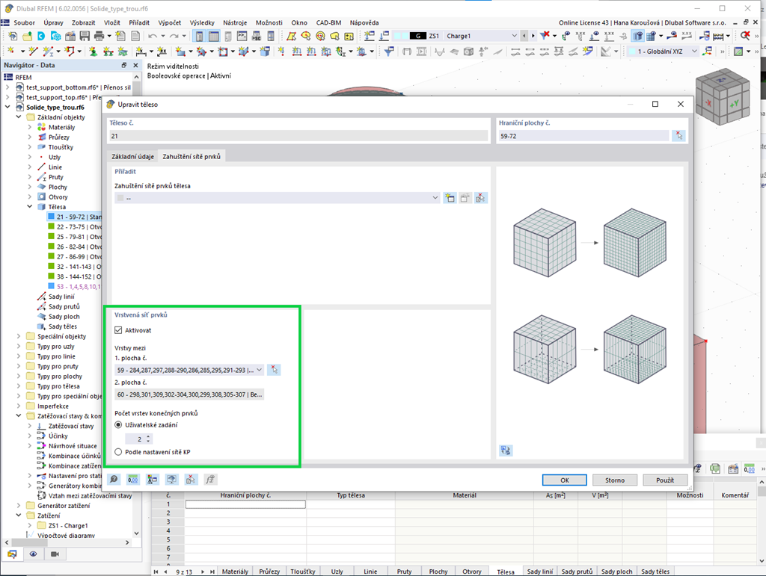Click the pick-surface icon beside 1. plocha
The height and width of the screenshot is (576, 766).
pos(274,370)
